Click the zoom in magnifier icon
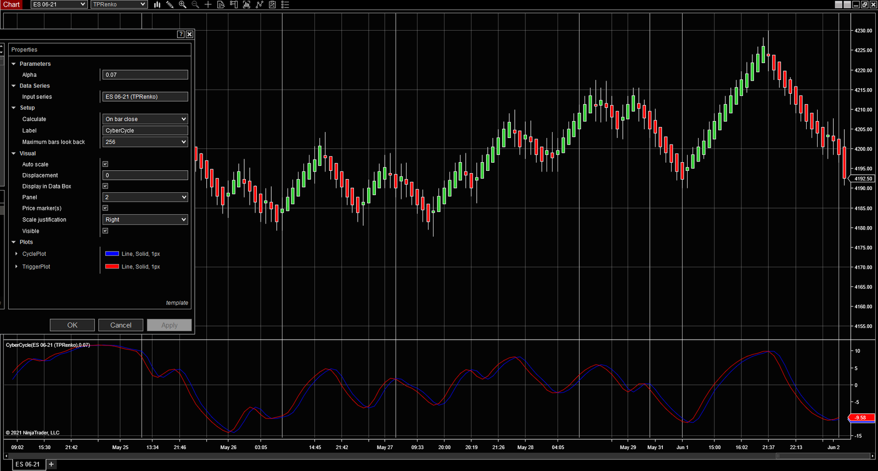The width and height of the screenshot is (878, 471). pyautogui.click(x=182, y=4)
